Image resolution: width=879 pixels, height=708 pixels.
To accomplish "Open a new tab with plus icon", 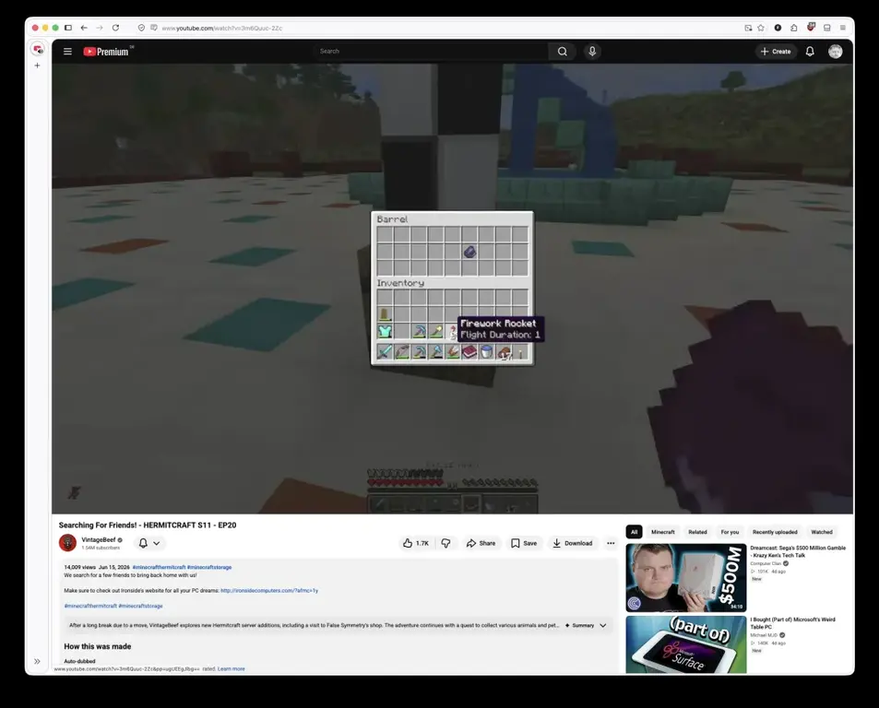I will click(38, 65).
